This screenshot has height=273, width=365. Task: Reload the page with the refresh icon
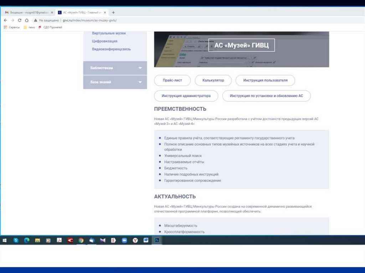20,20
